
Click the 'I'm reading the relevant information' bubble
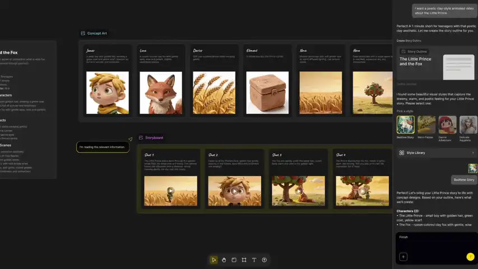click(103, 147)
